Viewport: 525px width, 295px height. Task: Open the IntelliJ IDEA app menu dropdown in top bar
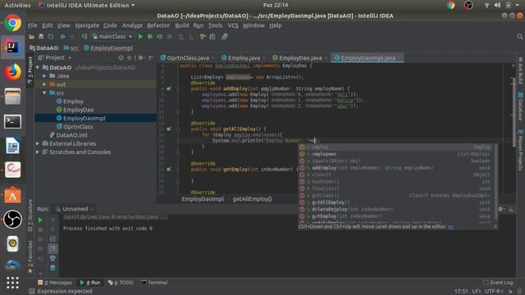87,6
